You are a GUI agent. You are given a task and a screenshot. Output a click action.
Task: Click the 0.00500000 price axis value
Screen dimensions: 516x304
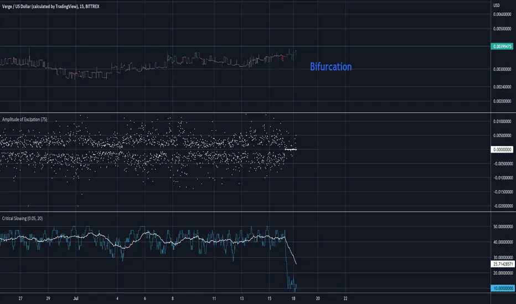(x=502, y=29)
